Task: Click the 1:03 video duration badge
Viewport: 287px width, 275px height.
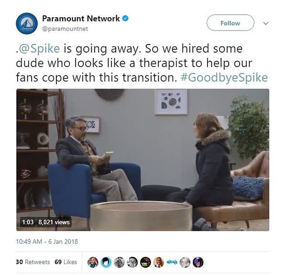Action: coord(28,222)
